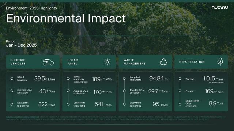
Task: Click the Recycled total waste label
Action: [x=135, y=79]
